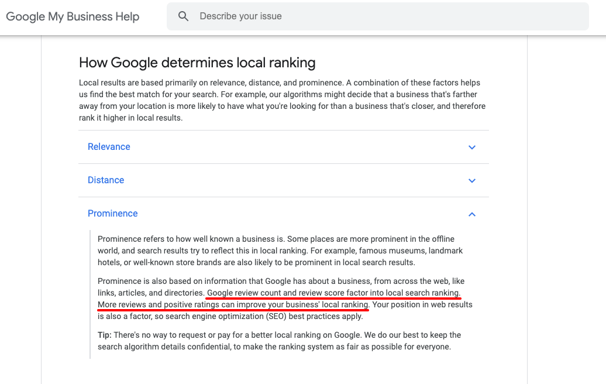Open the Google My Business Help home title
Image resolution: width=606 pixels, height=384 pixels.
(x=73, y=16)
